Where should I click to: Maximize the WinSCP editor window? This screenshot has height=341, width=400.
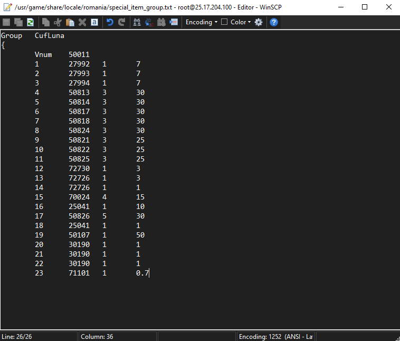click(x=365, y=7)
